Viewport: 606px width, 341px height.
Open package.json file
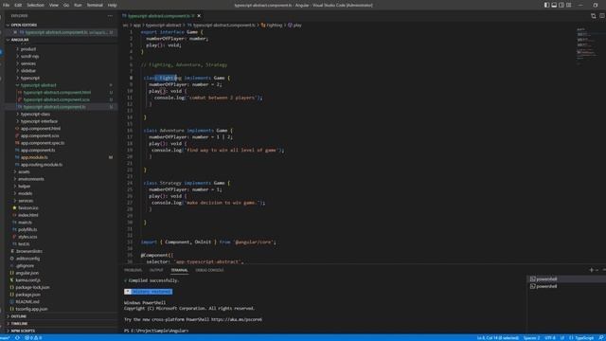click(x=27, y=295)
